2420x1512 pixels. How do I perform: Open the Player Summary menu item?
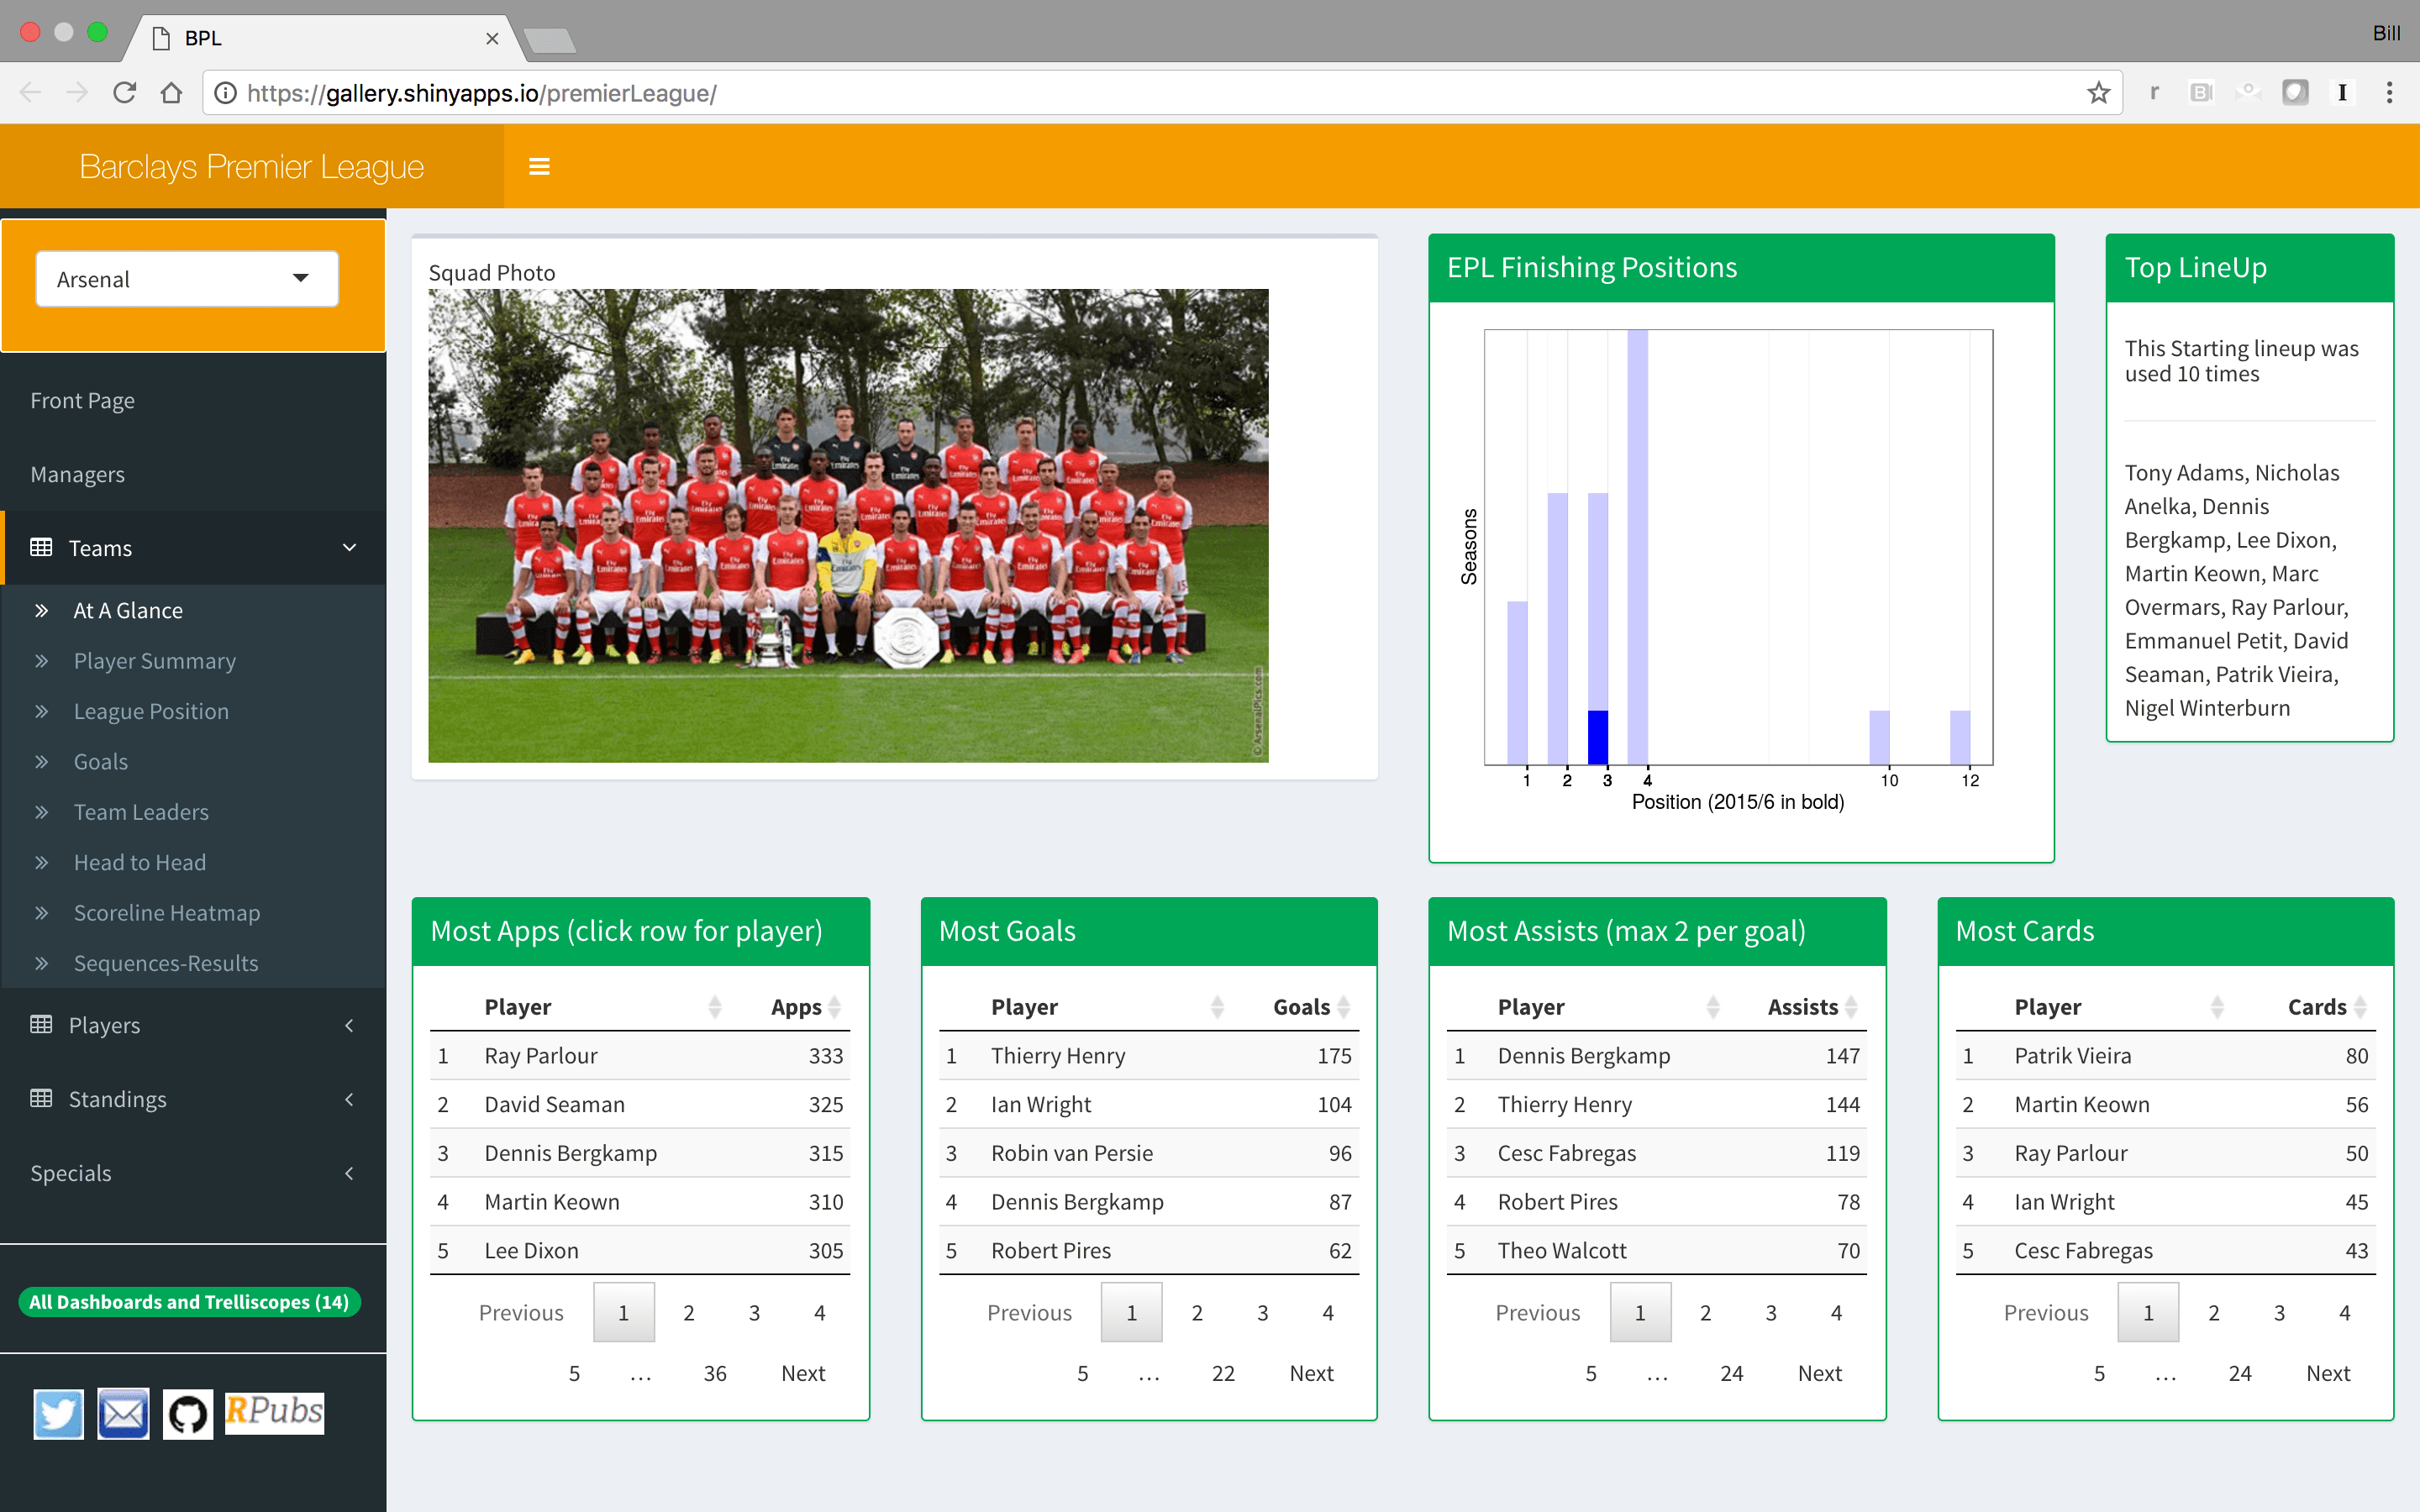pyautogui.click(x=155, y=661)
